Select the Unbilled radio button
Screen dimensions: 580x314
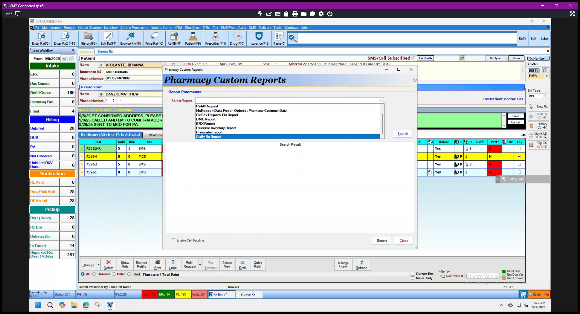94,274
